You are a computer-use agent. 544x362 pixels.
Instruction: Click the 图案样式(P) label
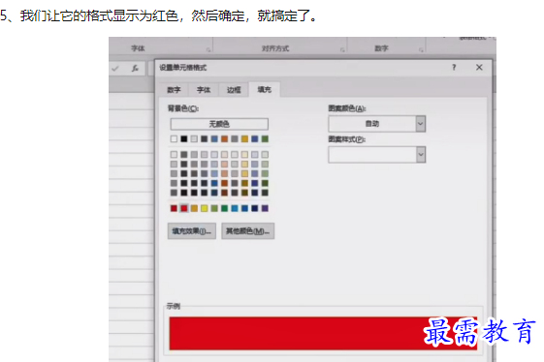click(347, 139)
